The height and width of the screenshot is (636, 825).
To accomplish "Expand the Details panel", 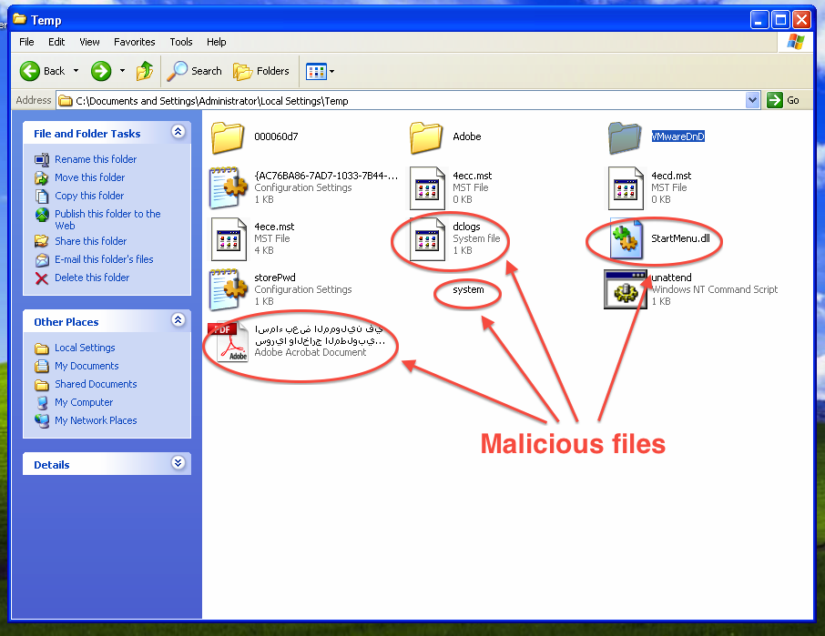I will pyautogui.click(x=178, y=464).
